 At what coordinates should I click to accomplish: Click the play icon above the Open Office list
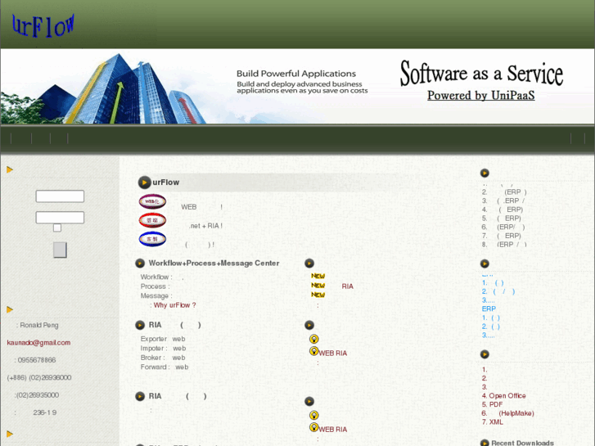tap(485, 354)
